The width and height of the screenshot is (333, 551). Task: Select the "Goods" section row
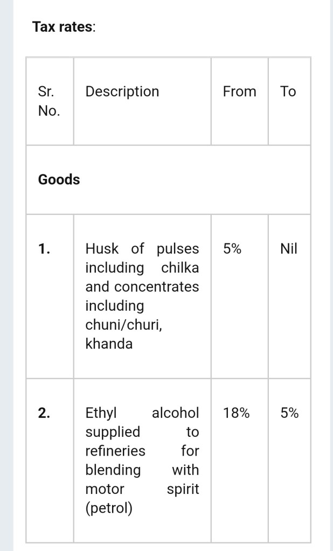click(x=59, y=179)
